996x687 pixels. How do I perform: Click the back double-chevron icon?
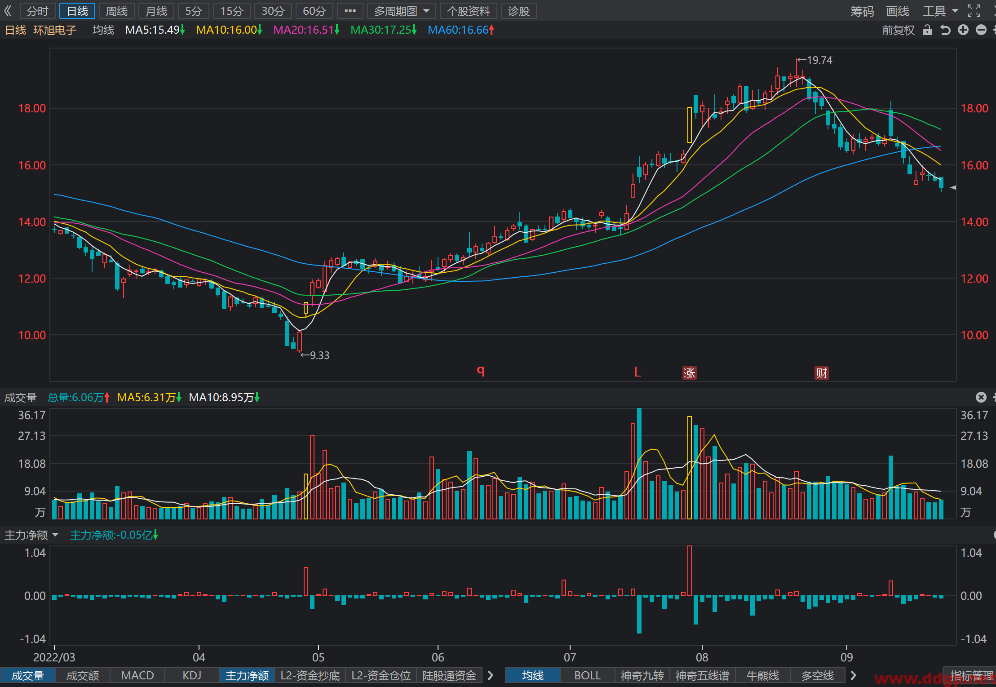[x=7, y=11]
